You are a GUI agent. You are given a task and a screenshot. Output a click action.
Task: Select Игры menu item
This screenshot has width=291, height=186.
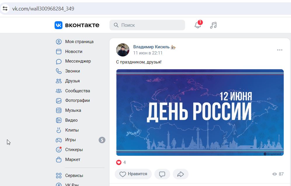[80, 140]
